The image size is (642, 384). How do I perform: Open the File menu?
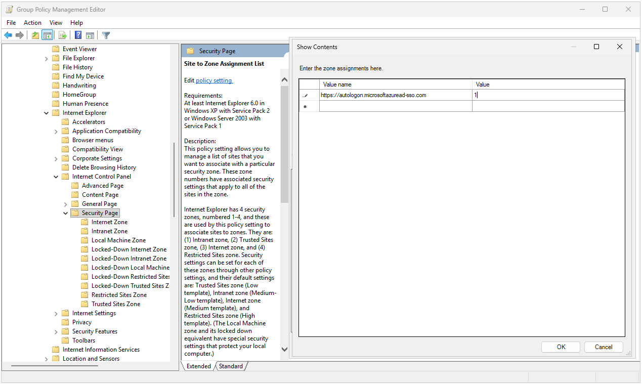tap(11, 23)
